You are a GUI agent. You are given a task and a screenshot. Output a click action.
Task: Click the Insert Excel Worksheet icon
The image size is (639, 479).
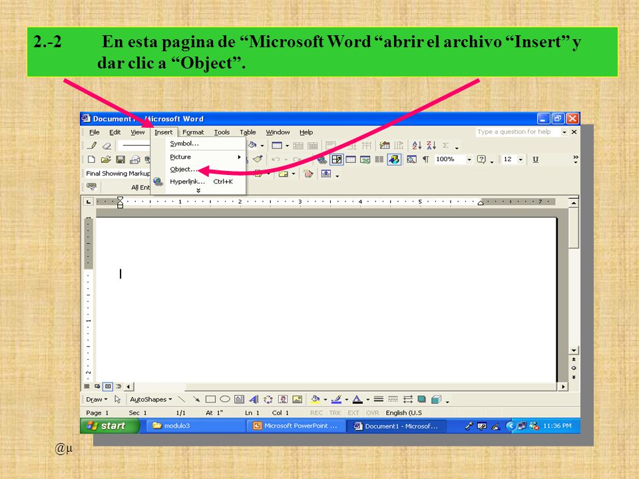click(365, 159)
